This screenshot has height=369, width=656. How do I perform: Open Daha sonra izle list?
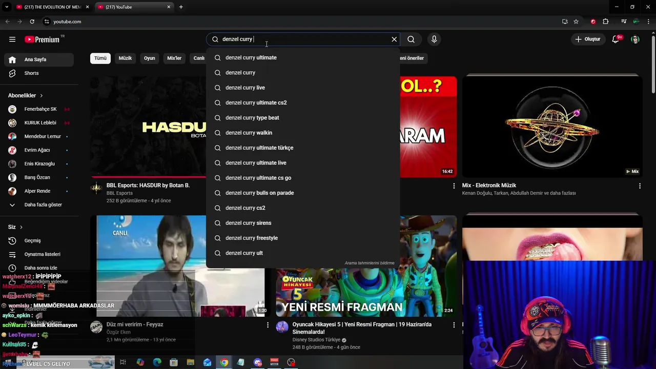coord(39,268)
